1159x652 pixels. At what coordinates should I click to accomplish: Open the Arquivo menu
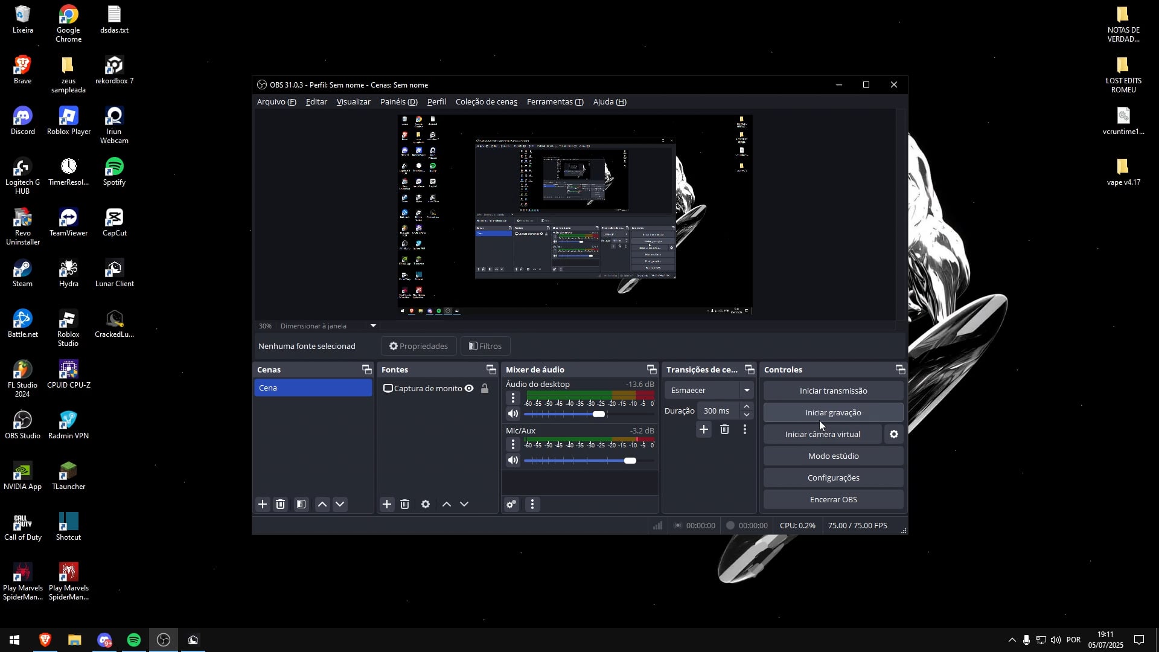[276, 101]
